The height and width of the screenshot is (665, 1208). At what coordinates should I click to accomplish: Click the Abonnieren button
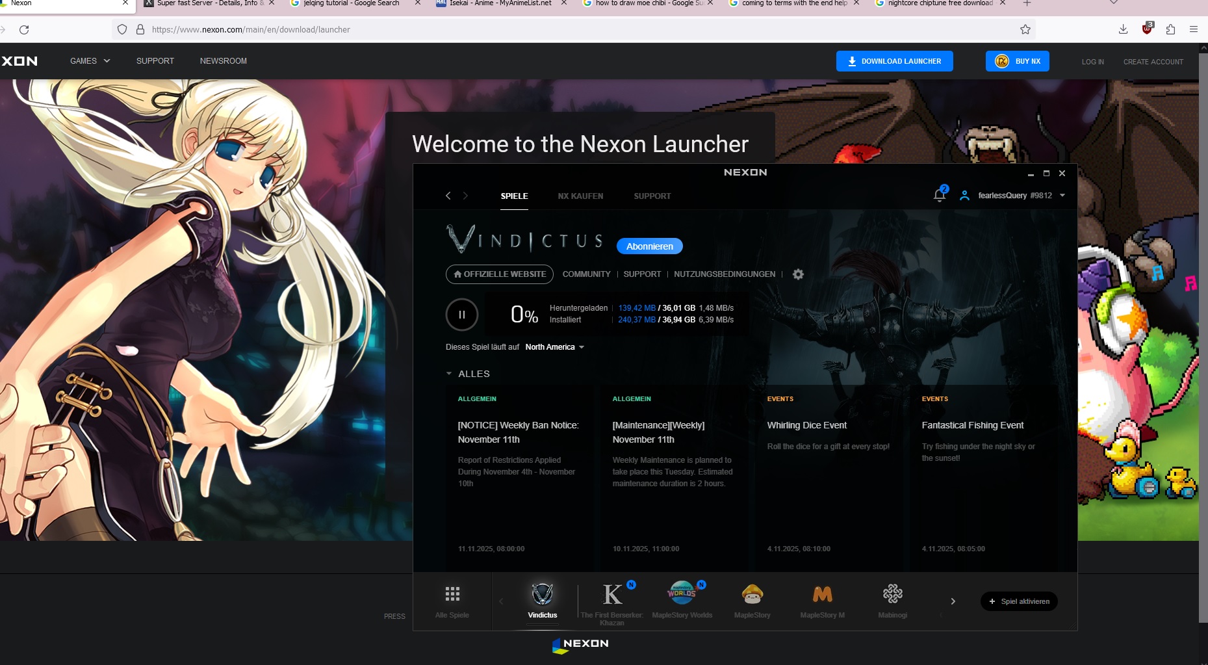point(650,246)
